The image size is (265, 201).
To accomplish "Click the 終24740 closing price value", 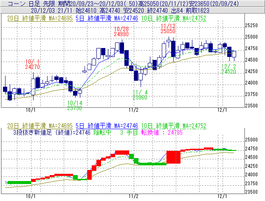I will (x=158, y=11).
